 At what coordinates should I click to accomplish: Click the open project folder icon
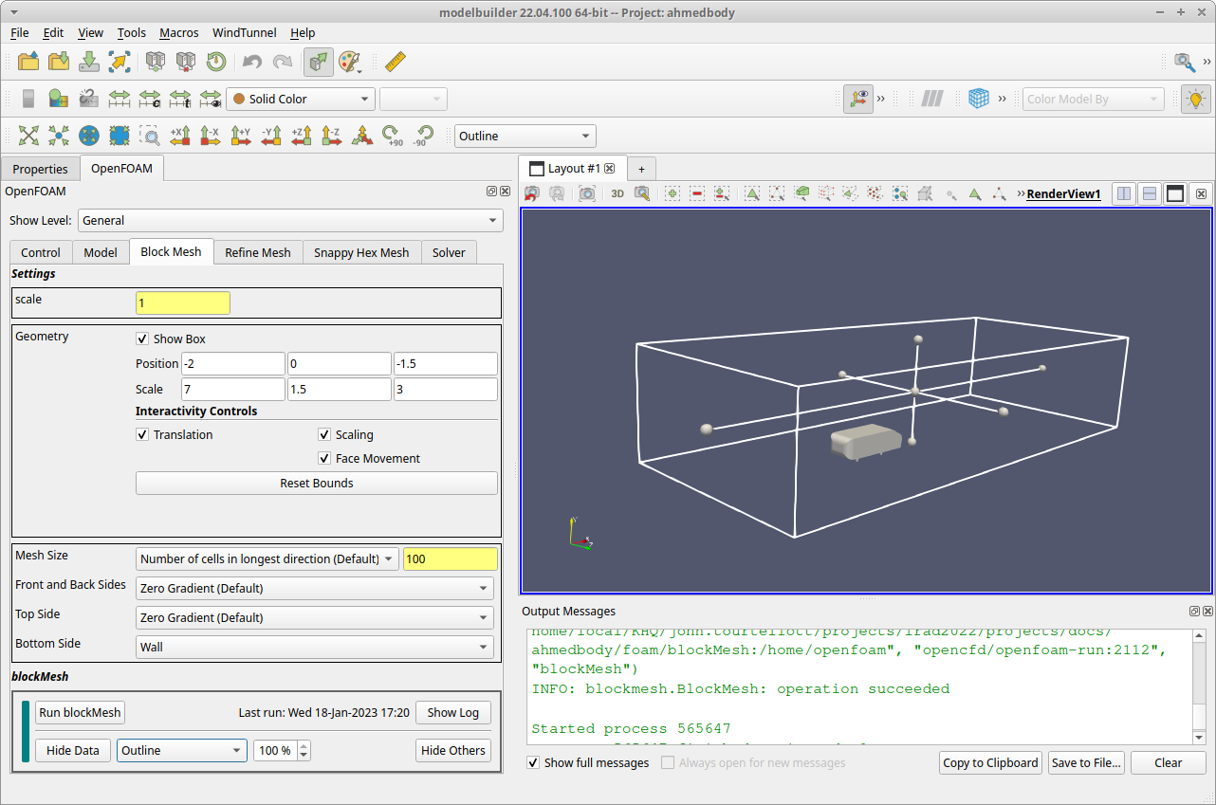coord(28,62)
